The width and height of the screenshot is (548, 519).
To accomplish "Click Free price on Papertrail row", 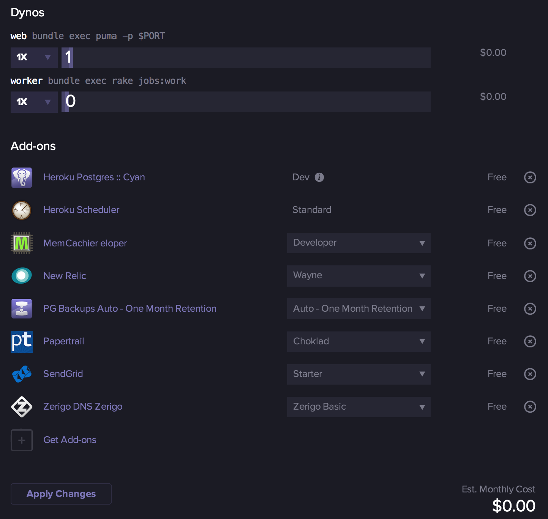I will [497, 341].
